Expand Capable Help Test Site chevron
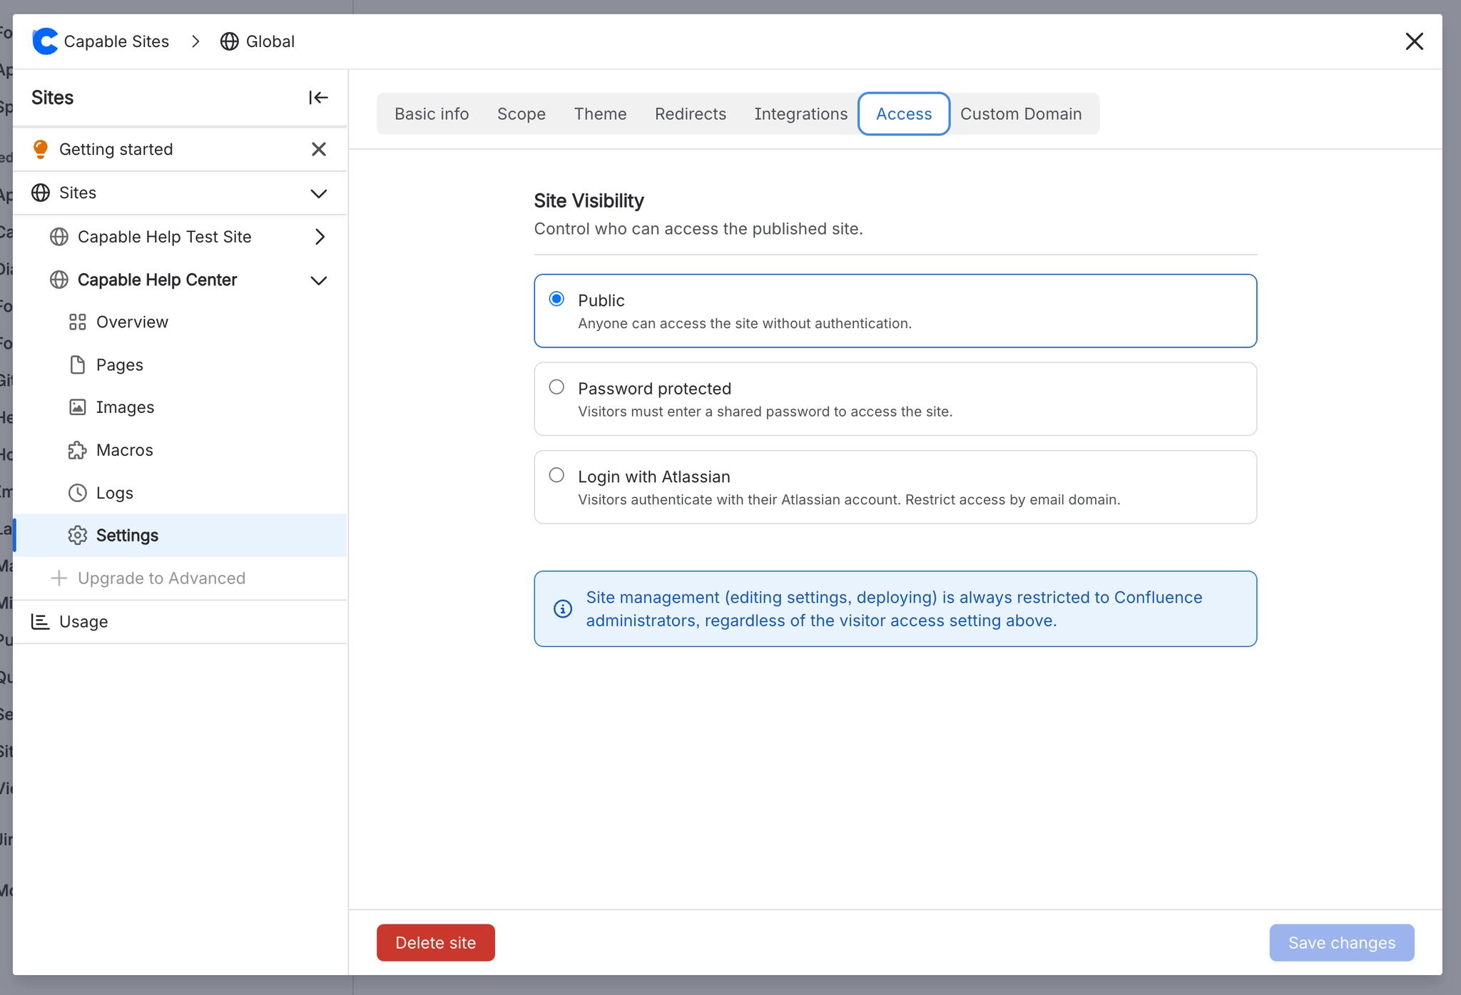The image size is (1461, 995). pyautogui.click(x=320, y=237)
